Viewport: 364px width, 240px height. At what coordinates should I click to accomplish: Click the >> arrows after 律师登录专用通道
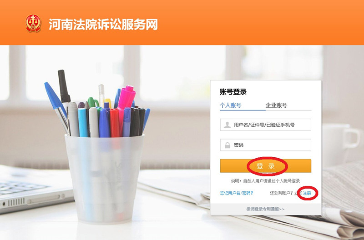(x=282, y=209)
